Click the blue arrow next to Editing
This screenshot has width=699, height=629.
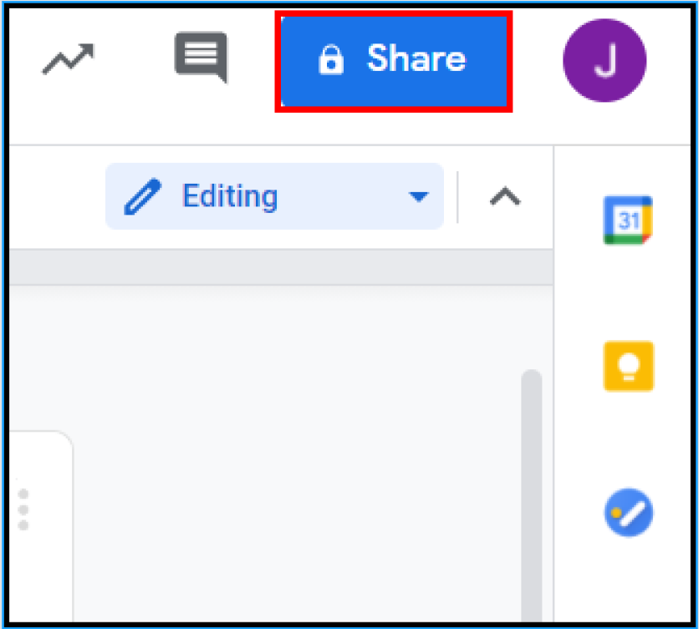coord(417,198)
